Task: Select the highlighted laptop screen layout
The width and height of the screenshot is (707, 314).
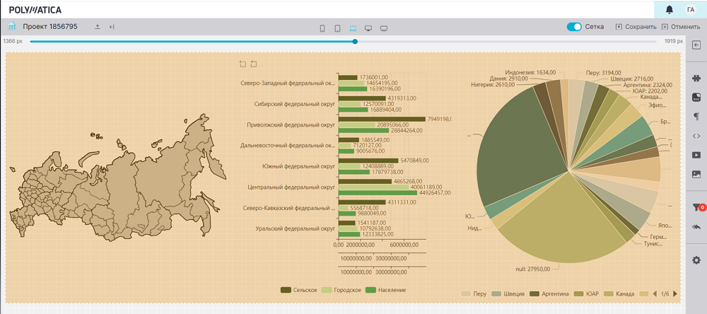Action: click(x=353, y=28)
